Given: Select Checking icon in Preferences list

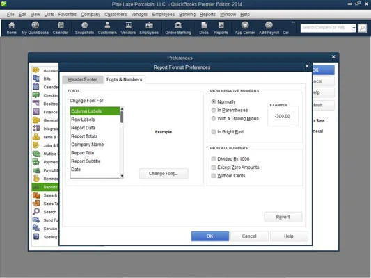Looking at the screenshot, I should (x=36, y=95).
